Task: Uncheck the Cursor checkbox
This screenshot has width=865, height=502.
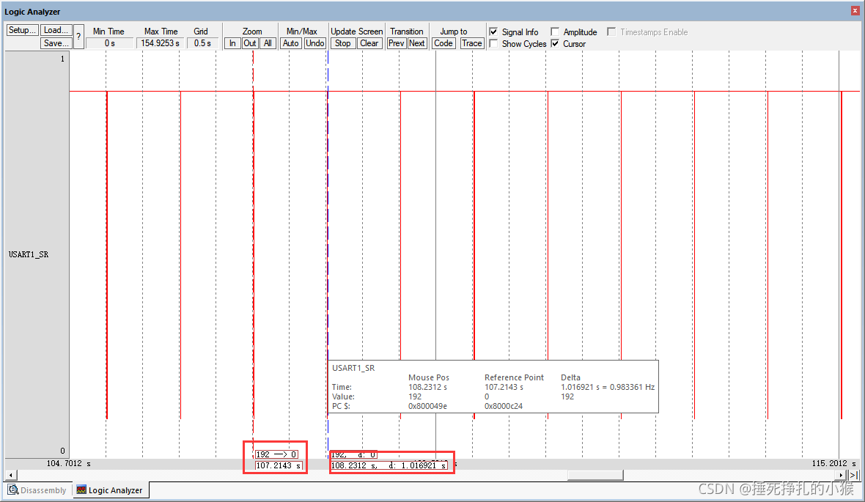Action: [x=555, y=43]
